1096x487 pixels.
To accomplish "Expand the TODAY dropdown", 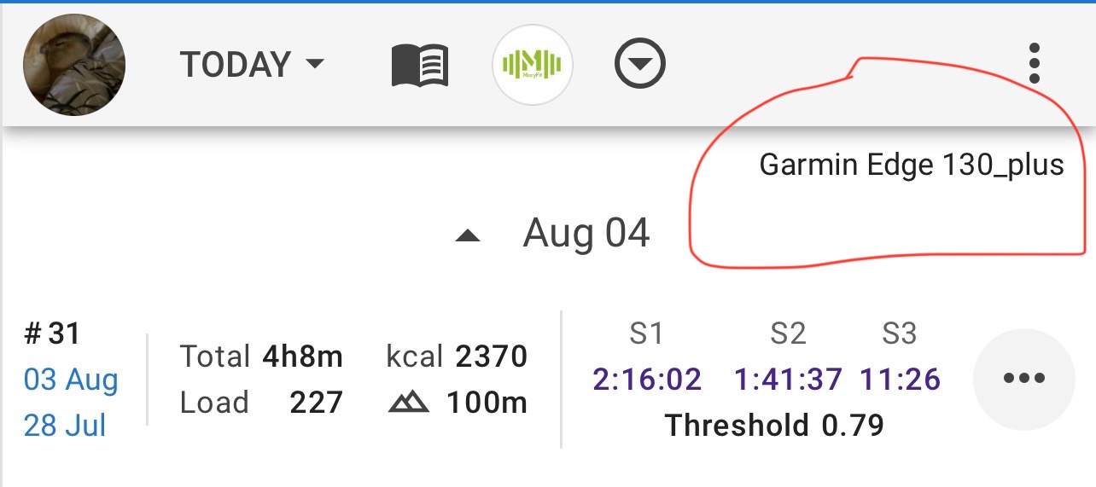I will coord(253,65).
